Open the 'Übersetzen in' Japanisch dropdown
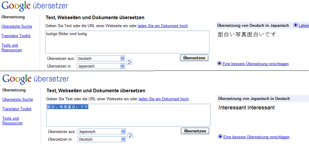 coord(101,66)
